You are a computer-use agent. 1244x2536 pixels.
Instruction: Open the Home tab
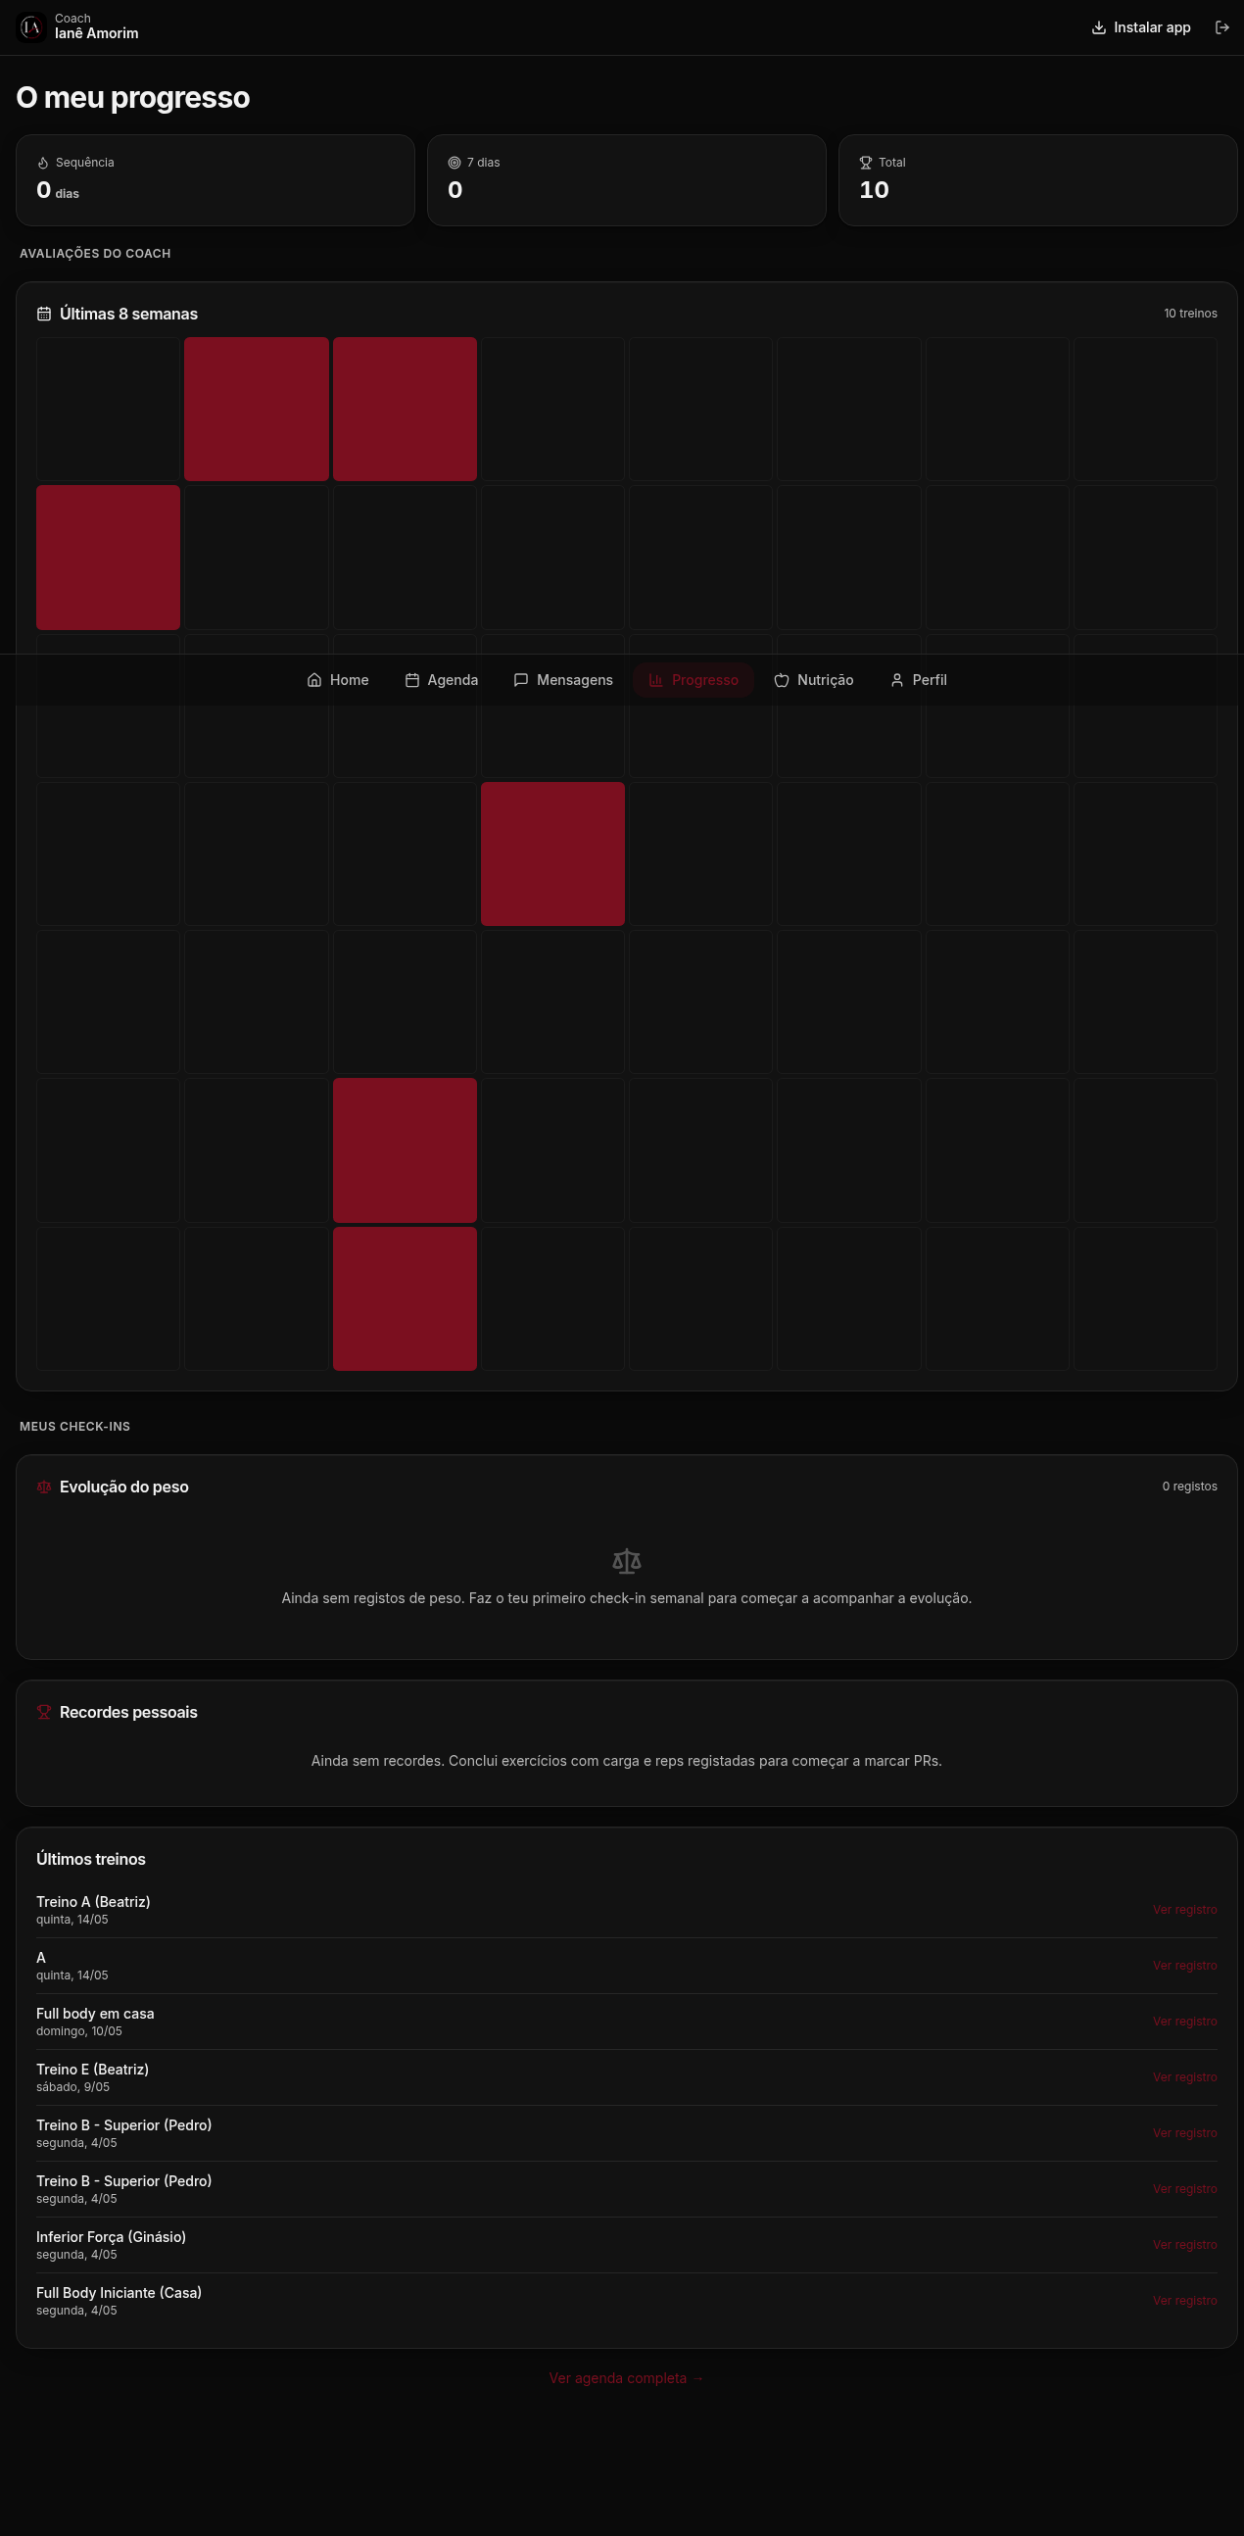[338, 680]
